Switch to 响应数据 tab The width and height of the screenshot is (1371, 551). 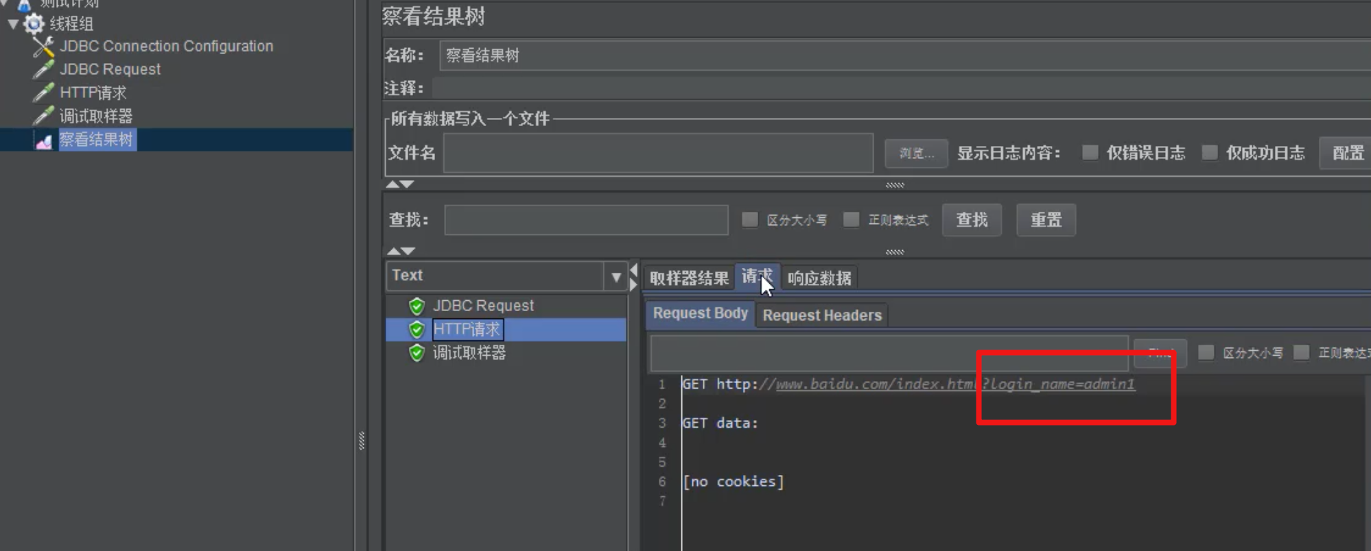click(x=819, y=278)
